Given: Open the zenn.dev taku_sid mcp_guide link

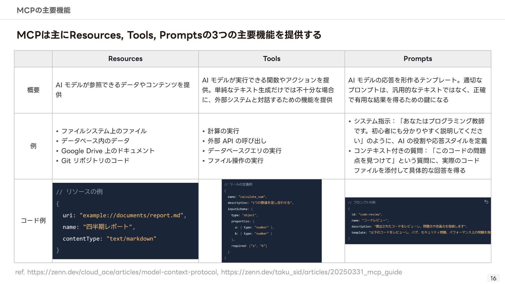Looking at the screenshot, I should (311, 272).
